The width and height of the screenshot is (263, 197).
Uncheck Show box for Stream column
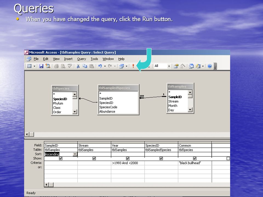coord(94,158)
